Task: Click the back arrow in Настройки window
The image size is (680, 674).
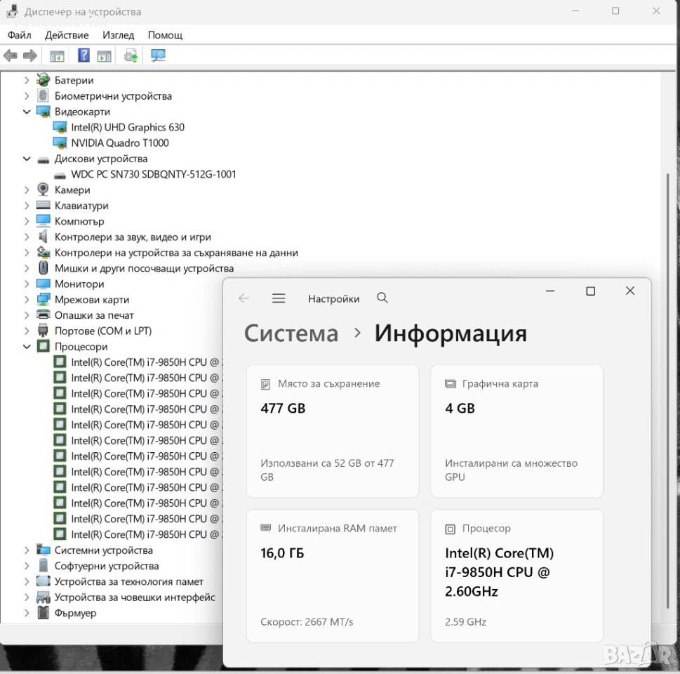Action: [x=244, y=298]
